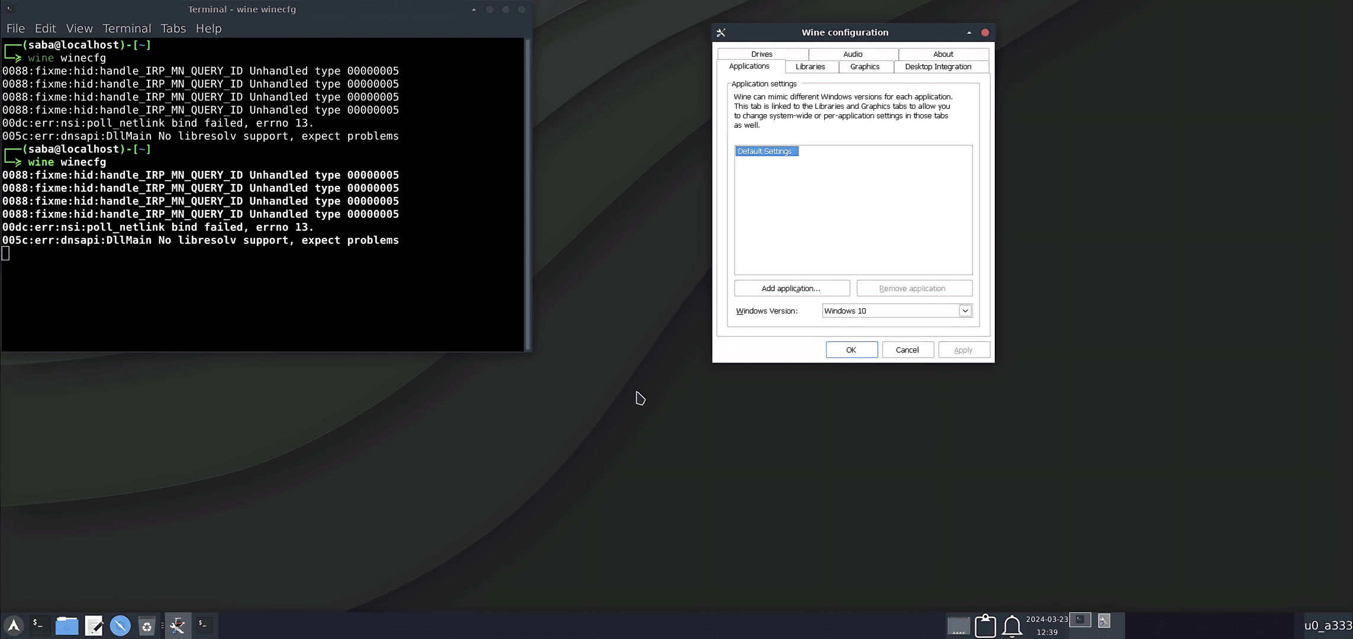Viewport: 1353px width, 639px height.
Task: Open the web browser compass icon
Action: (x=120, y=625)
